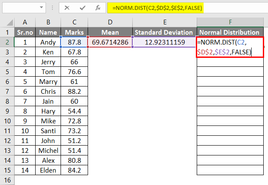Select cell containing marks 87.8
This screenshot has width=268, height=185.
(75, 42)
